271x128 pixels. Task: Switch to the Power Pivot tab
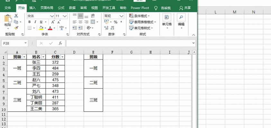tap(140, 8)
